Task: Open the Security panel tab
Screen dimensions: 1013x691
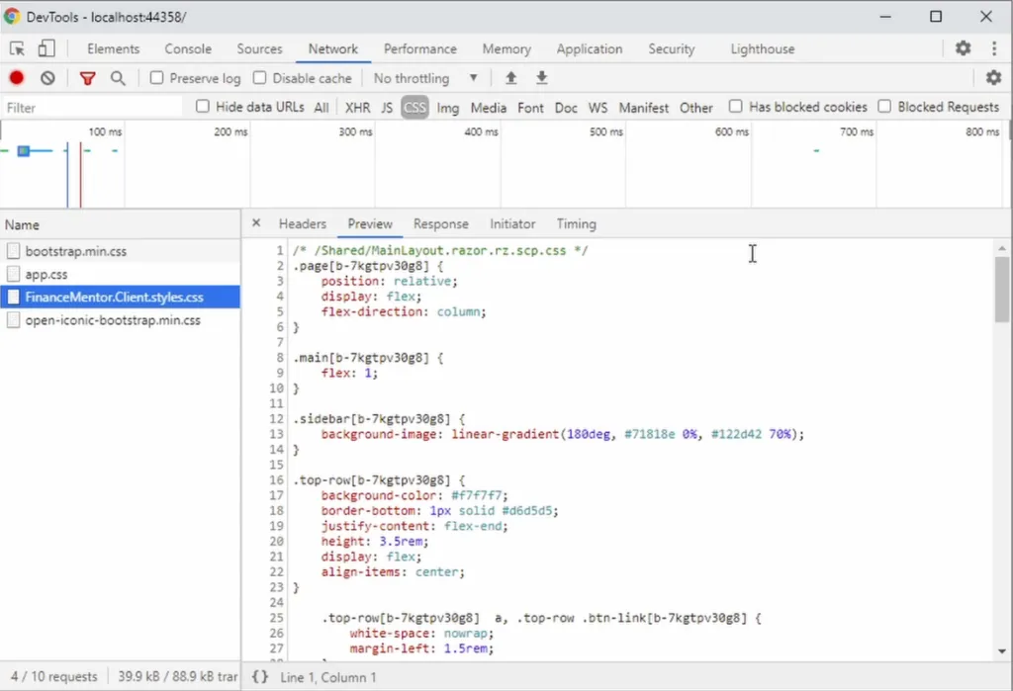Action: click(672, 49)
